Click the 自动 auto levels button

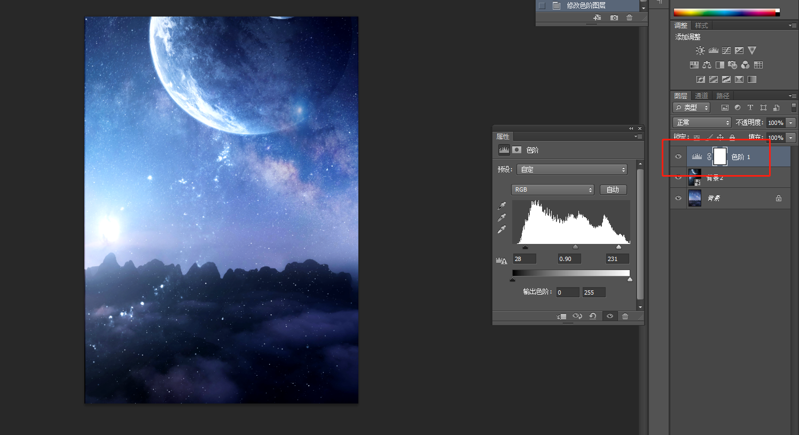pyautogui.click(x=613, y=189)
